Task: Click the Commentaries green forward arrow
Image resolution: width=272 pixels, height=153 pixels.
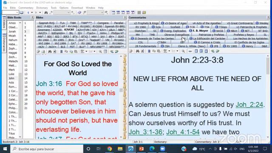Action: coord(217,51)
